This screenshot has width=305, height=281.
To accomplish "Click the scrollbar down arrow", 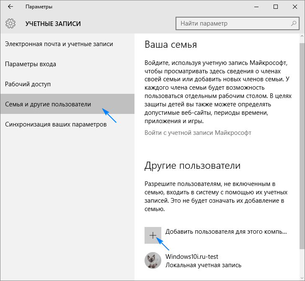I will click(x=302, y=277).
